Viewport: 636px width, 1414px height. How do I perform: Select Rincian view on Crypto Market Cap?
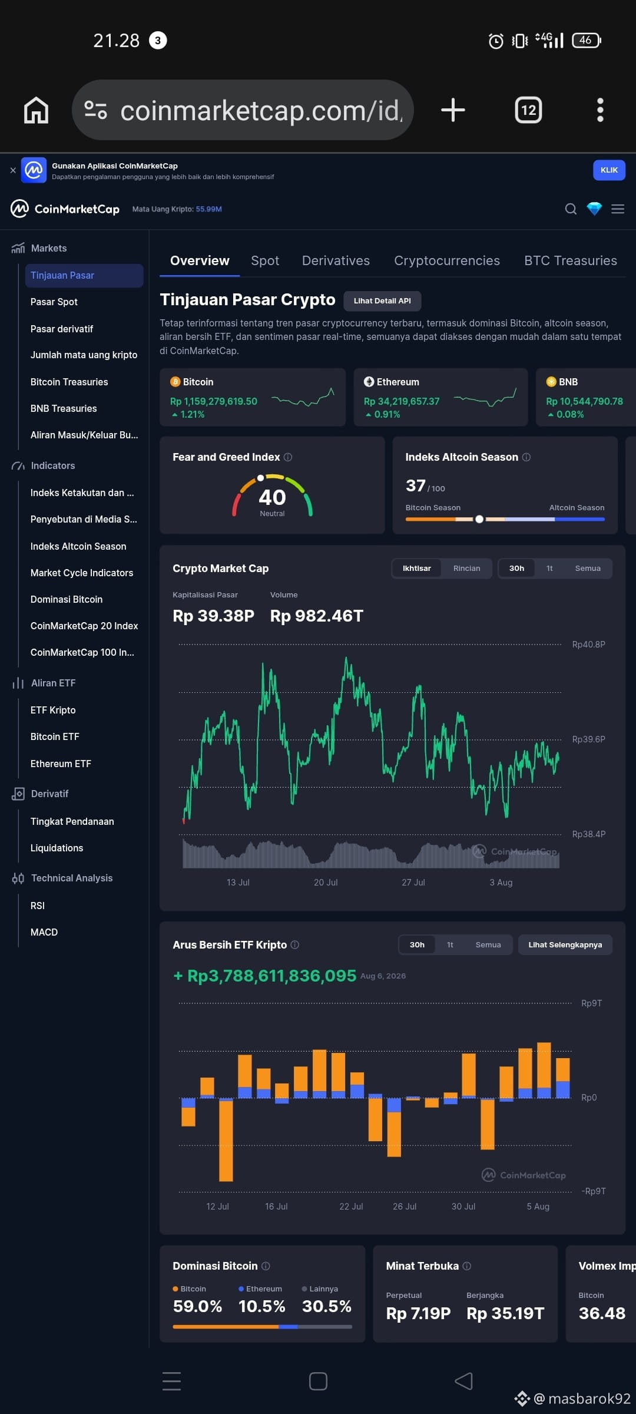467,569
